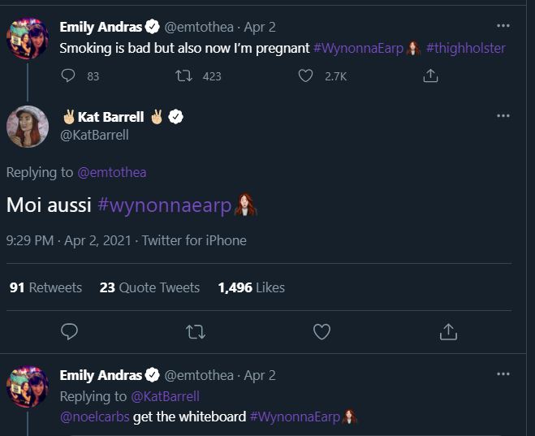Click Kat Barrell's profile avatar
Screen dimensions: 535x436
pyautogui.click(x=28, y=126)
